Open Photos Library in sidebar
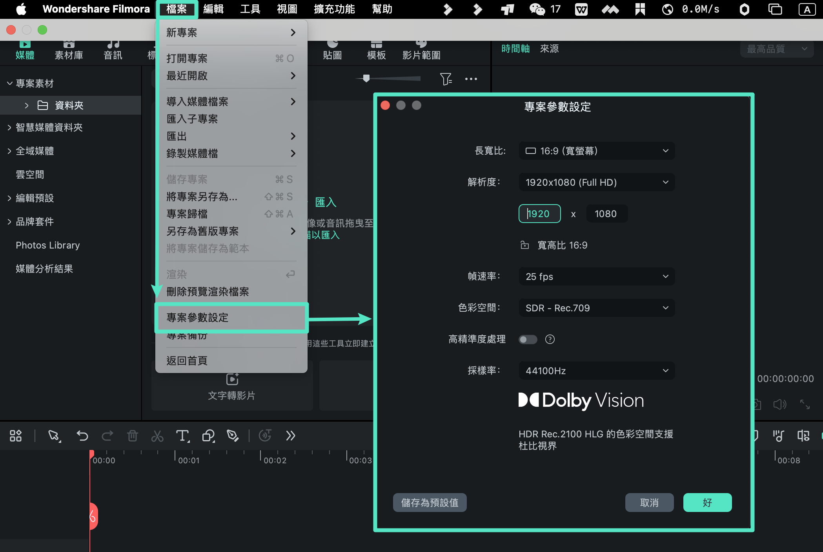The height and width of the screenshot is (552, 823). click(x=48, y=245)
